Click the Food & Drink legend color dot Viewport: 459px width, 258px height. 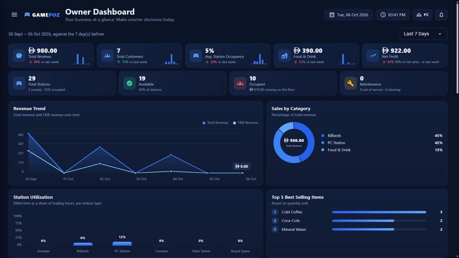[323, 150]
